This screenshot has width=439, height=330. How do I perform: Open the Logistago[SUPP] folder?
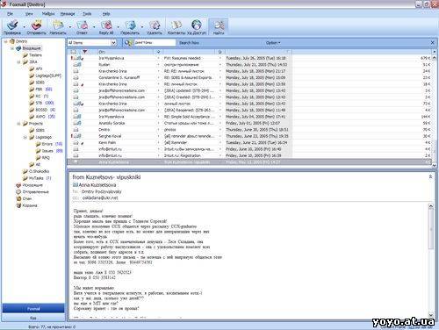tap(48, 75)
